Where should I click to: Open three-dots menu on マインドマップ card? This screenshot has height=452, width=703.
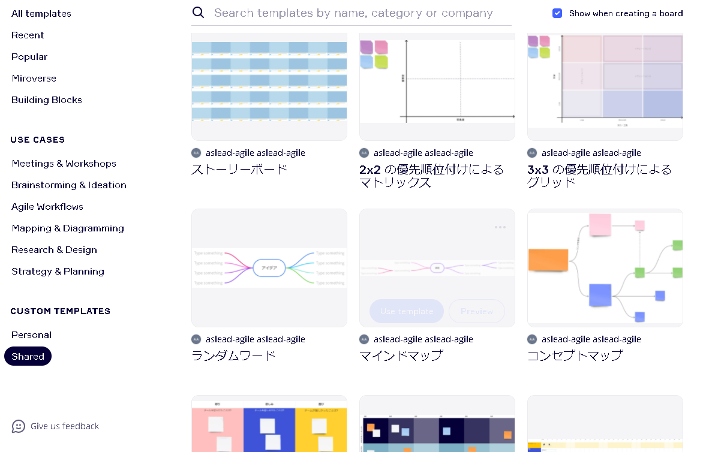(500, 227)
